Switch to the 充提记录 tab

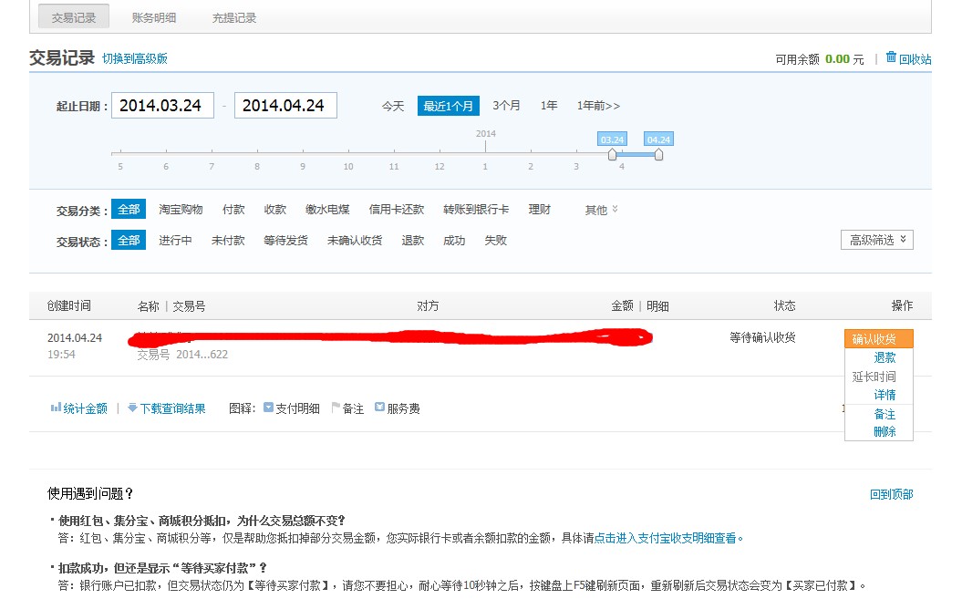[233, 18]
